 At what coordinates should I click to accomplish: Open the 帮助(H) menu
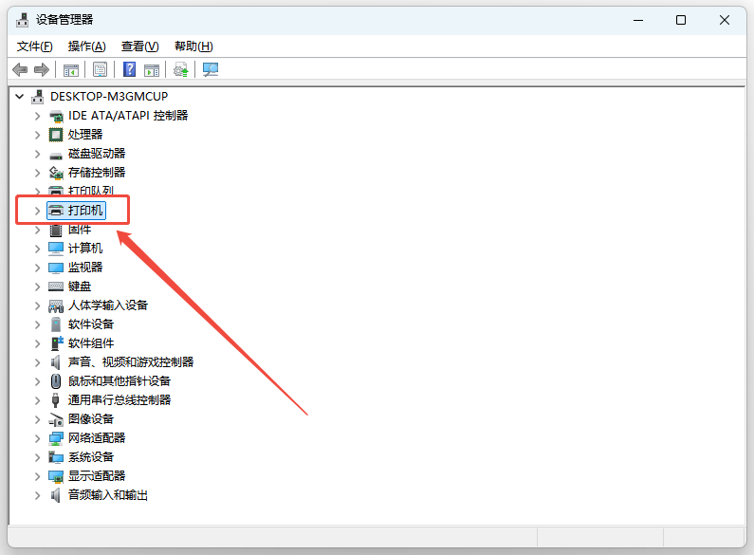(x=193, y=46)
